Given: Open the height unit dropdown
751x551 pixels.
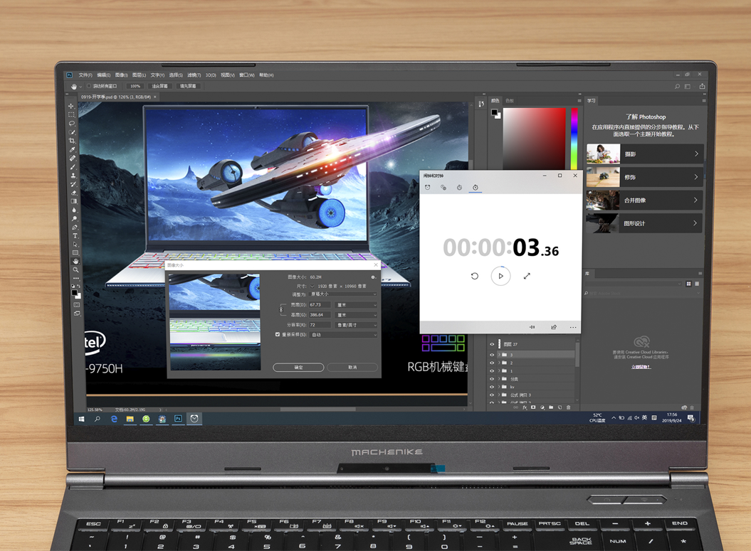Looking at the screenshot, I should 356,315.
